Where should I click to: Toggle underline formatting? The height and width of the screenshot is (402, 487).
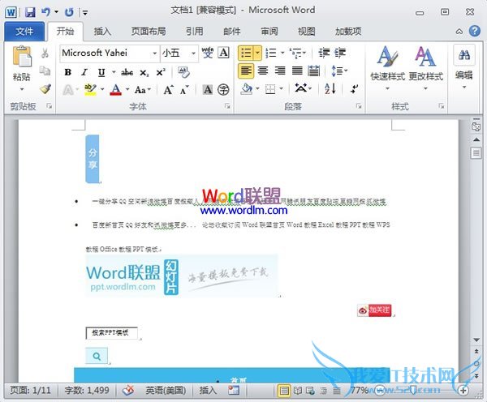click(101, 73)
